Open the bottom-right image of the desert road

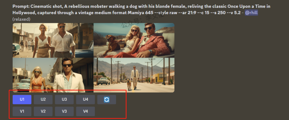coord(134,75)
